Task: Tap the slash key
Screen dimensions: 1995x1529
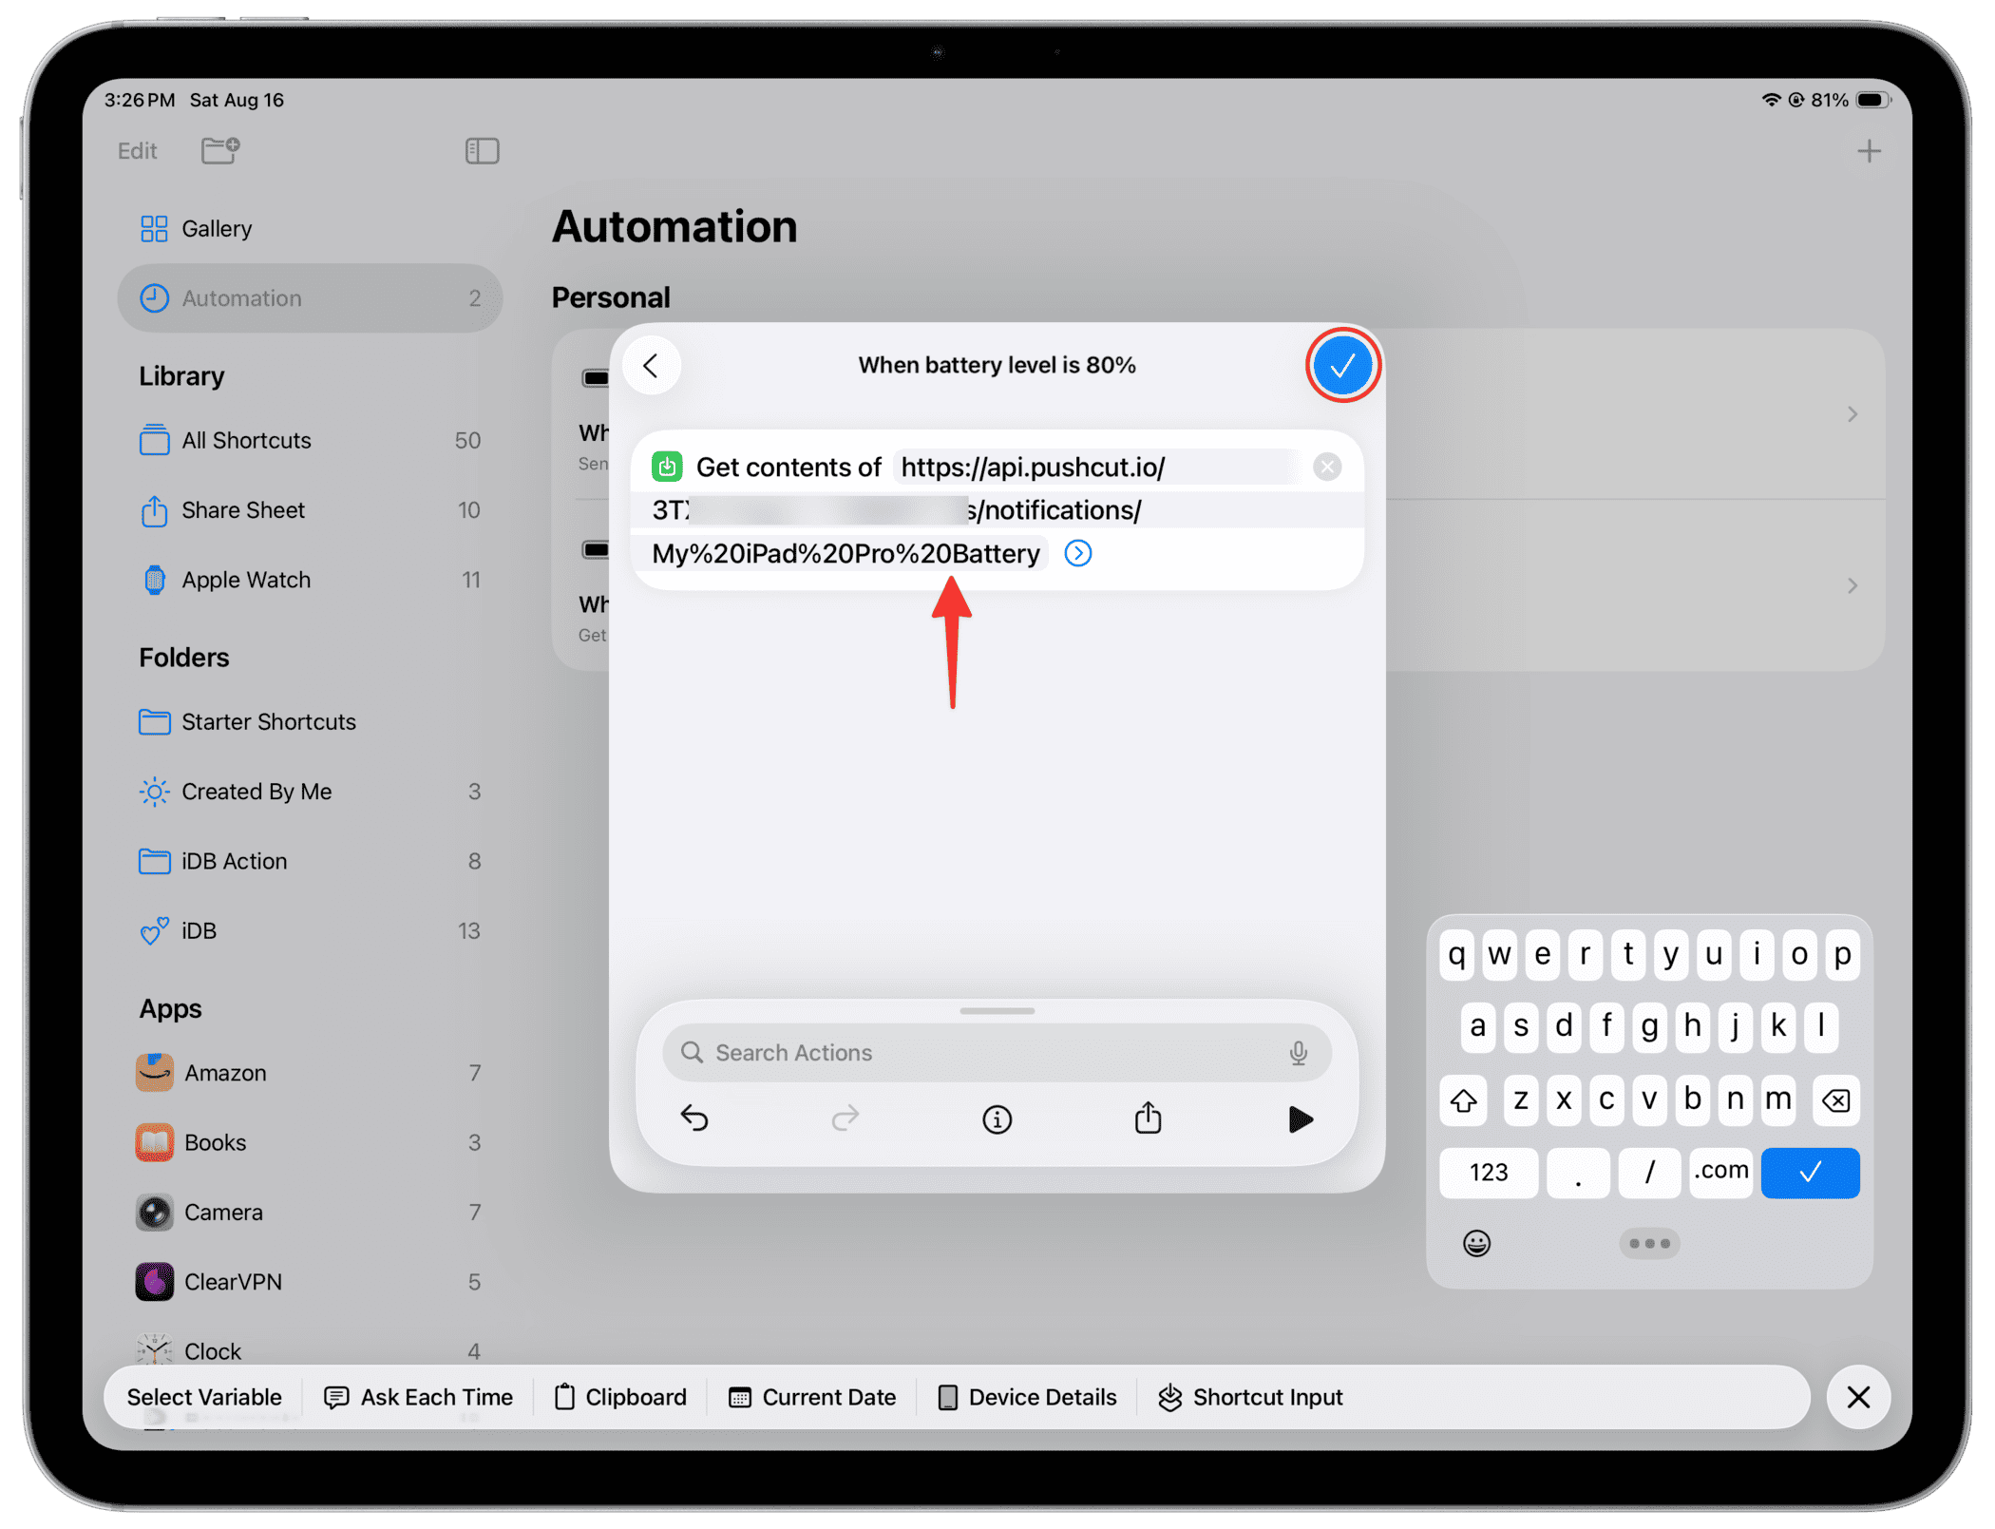Action: [1649, 1172]
